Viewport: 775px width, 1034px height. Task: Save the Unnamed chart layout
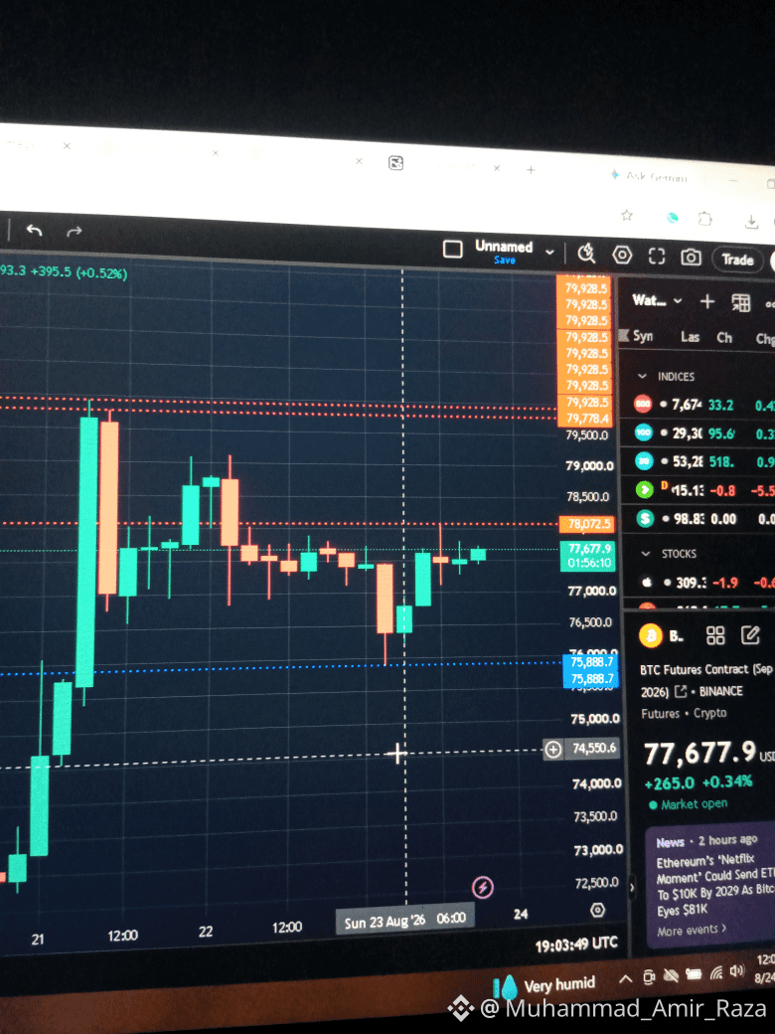505,260
